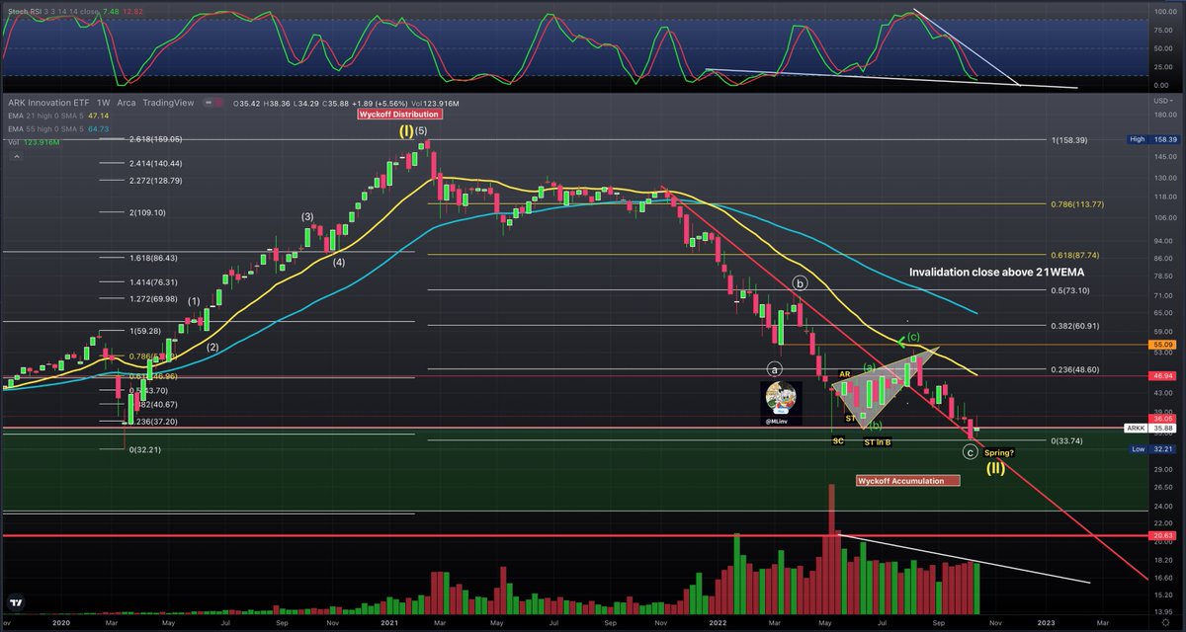Click the red 46.94 price axis label

[x=1161, y=376]
